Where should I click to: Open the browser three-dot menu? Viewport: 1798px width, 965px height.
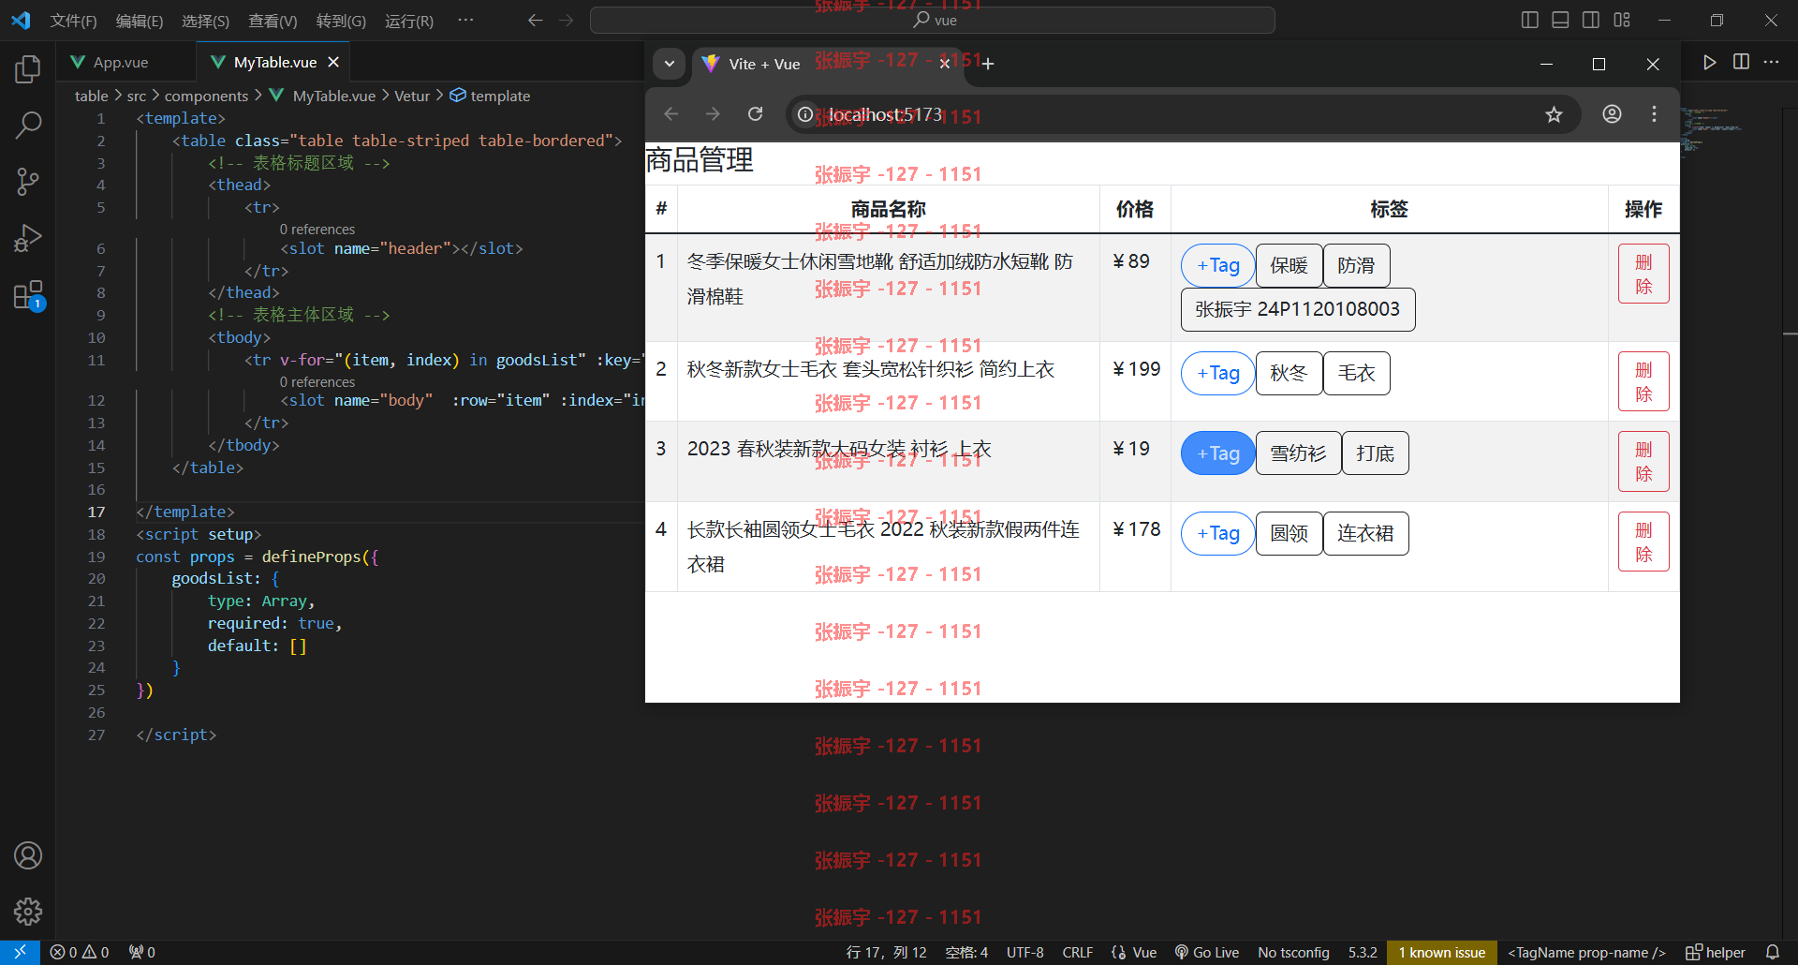click(x=1654, y=114)
